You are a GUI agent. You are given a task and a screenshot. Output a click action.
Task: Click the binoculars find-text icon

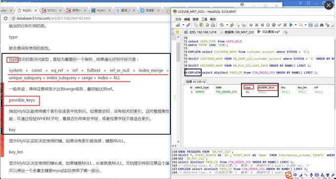(x=322, y=25)
